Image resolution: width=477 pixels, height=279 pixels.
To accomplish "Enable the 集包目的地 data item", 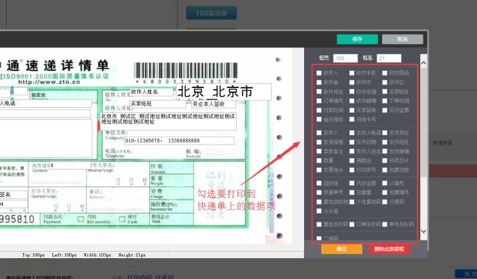I will click(319, 202).
